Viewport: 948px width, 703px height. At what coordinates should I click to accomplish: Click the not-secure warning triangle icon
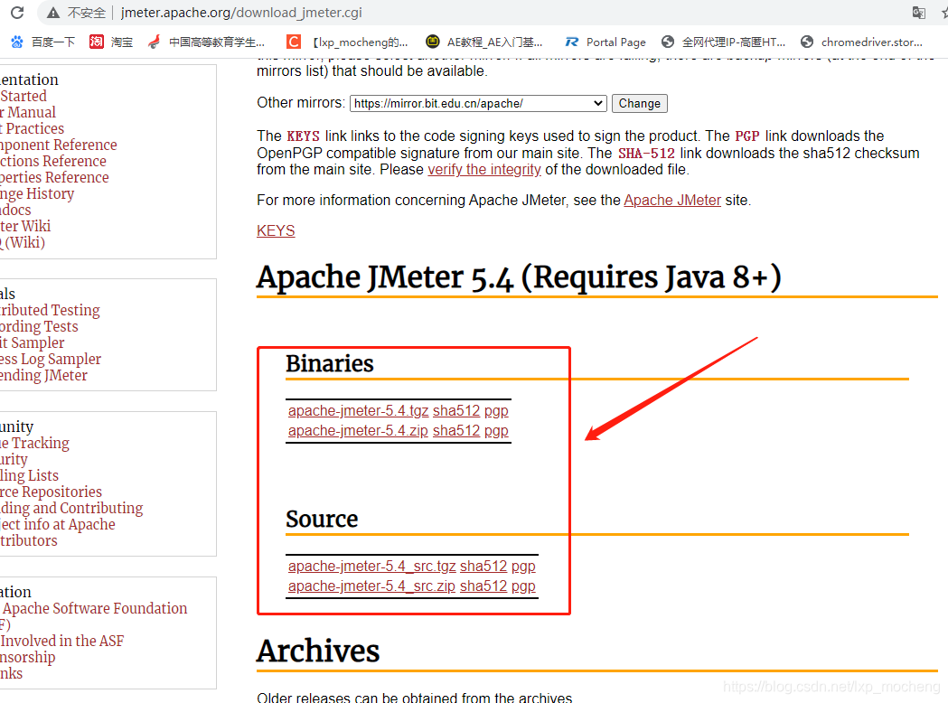(54, 13)
